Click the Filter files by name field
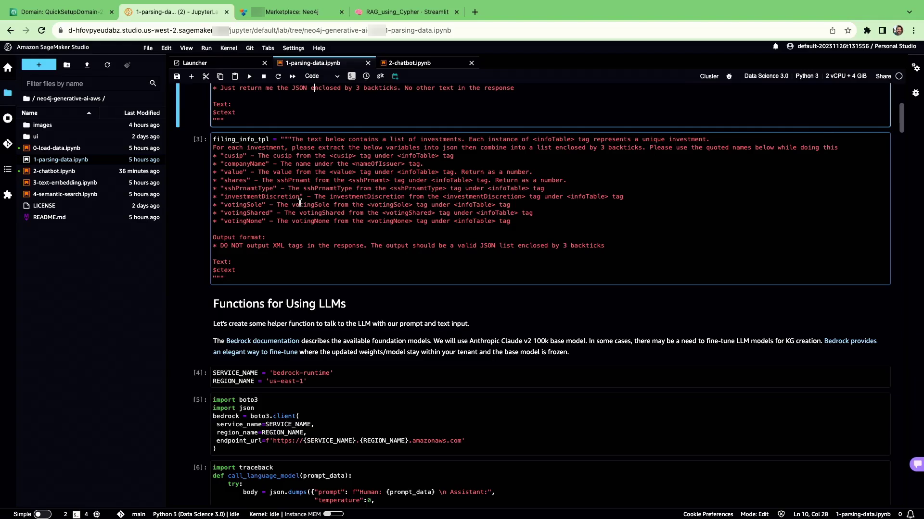This screenshot has width=924, height=519. point(87,84)
